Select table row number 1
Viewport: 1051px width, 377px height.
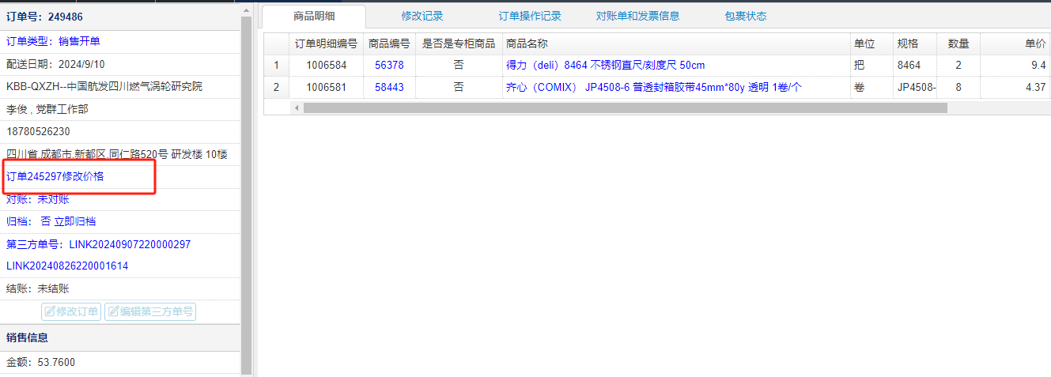tap(277, 65)
